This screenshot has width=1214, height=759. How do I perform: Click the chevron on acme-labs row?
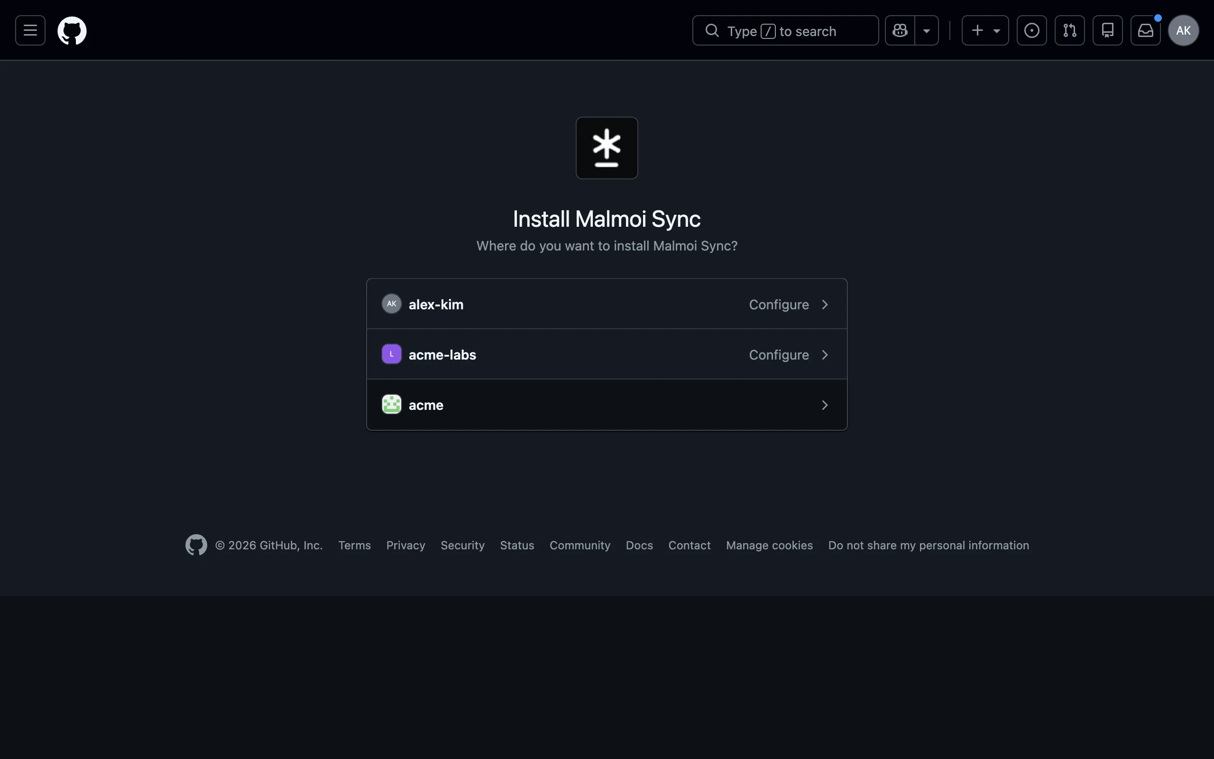825,355
